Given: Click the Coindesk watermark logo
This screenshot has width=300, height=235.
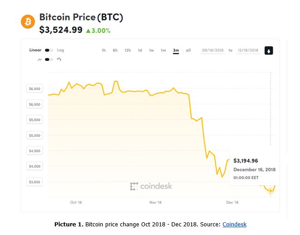Looking at the screenshot, I should pos(151,186).
